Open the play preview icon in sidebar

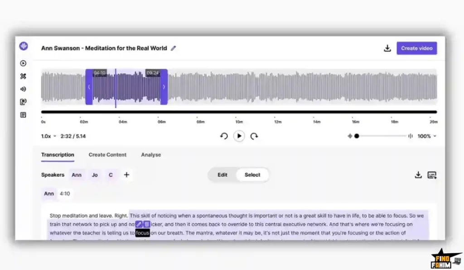coord(23,63)
